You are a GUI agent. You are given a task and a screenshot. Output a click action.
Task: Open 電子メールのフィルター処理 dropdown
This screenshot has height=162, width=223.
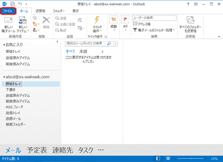click(x=154, y=30)
